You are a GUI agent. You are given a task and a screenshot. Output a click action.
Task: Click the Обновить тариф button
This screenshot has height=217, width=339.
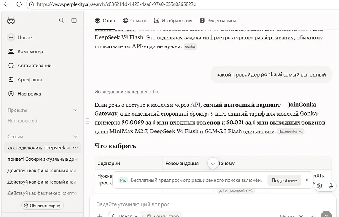[x=42, y=206]
